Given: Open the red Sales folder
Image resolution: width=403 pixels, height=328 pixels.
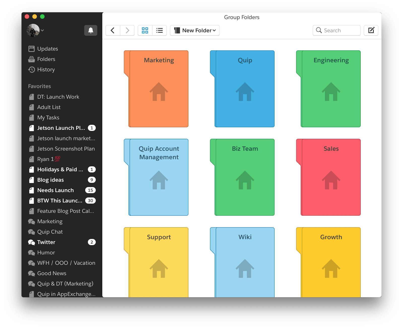Looking at the screenshot, I should tap(328, 177).
